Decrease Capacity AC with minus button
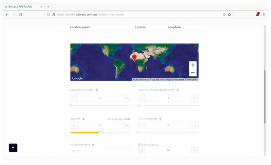The height and width of the screenshot is (165, 271). tap(74, 98)
